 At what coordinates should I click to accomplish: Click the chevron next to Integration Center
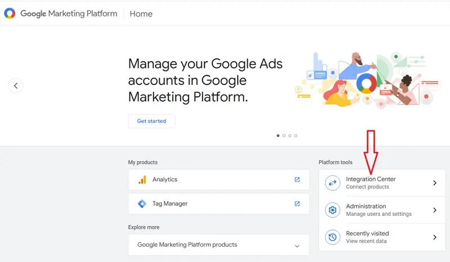[435, 183]
